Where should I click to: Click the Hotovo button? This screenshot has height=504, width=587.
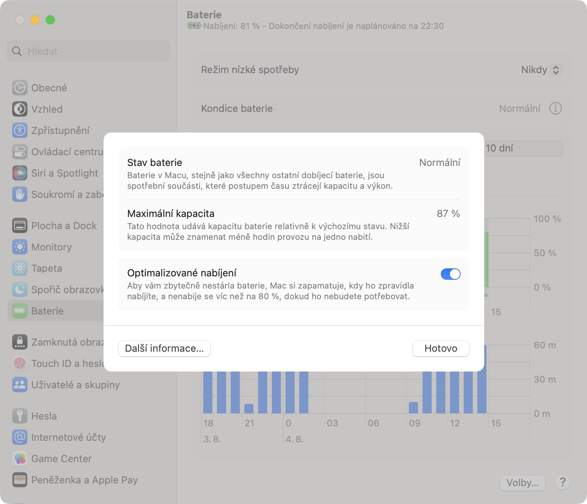(x=440, y=348)
